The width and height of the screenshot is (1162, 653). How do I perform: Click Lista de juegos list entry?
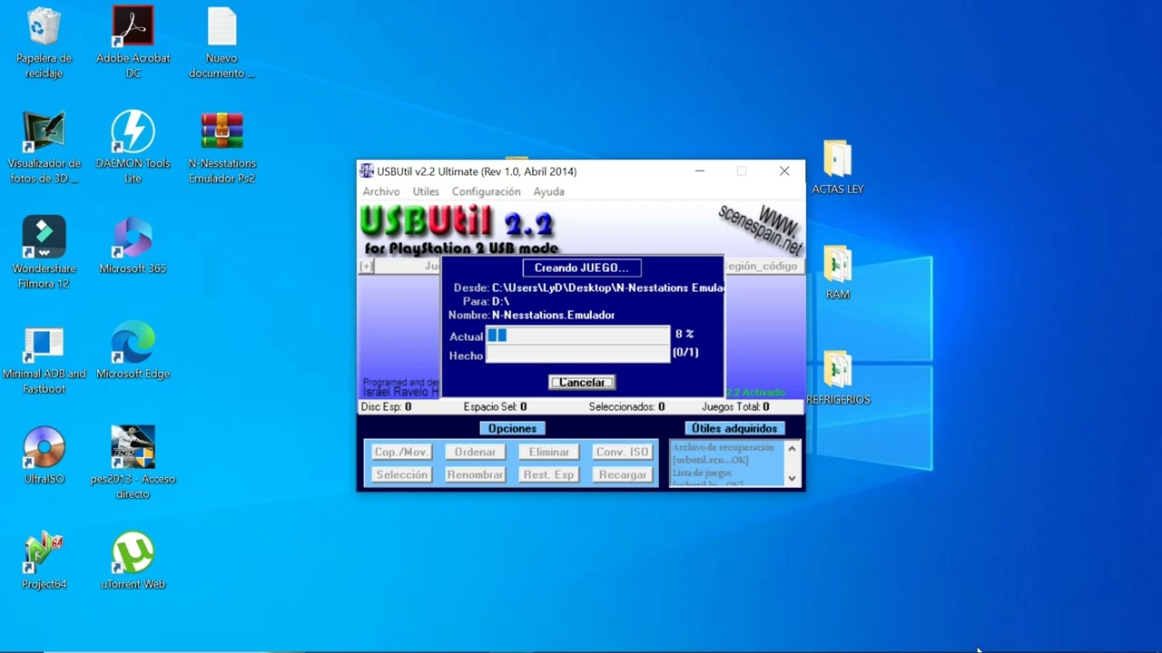point(702,473)
